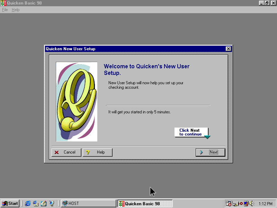Image resolution: width=277 pixels, height=208 pixels.
Task: Select Quicken Basic 98 taskbar button
Action: [145, 203]
